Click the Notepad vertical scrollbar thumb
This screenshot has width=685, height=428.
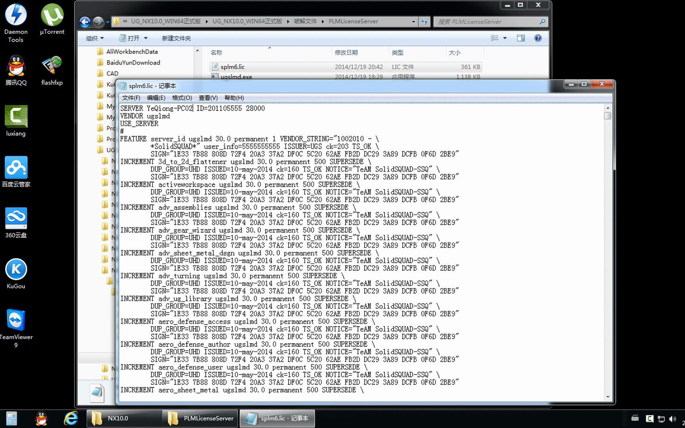608,116
